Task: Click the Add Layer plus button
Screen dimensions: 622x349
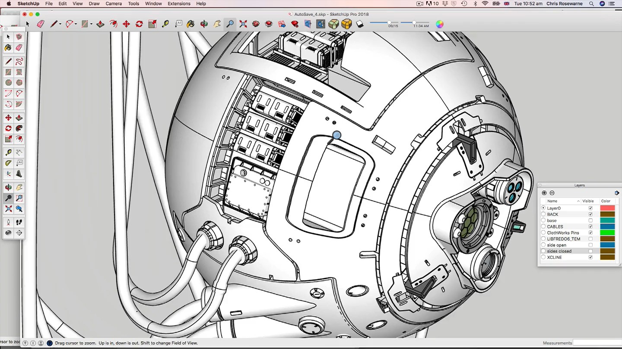Action: coord(544,193)
